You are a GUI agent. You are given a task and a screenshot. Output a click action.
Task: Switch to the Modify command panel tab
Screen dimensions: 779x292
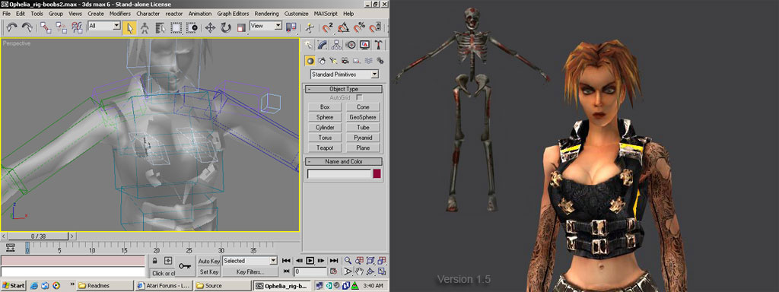point(323,44)
